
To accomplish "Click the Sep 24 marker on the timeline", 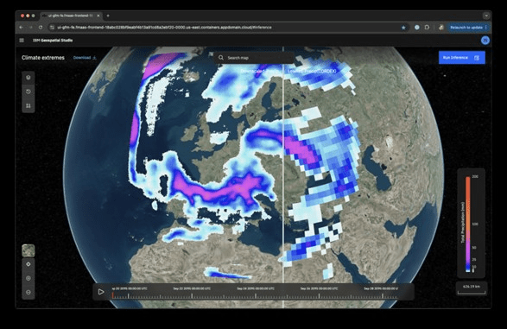I will point(256,288).
